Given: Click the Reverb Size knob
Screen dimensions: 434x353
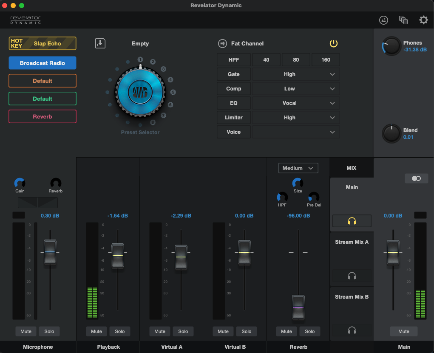Looking at the screenshot, I should (298, 183).
